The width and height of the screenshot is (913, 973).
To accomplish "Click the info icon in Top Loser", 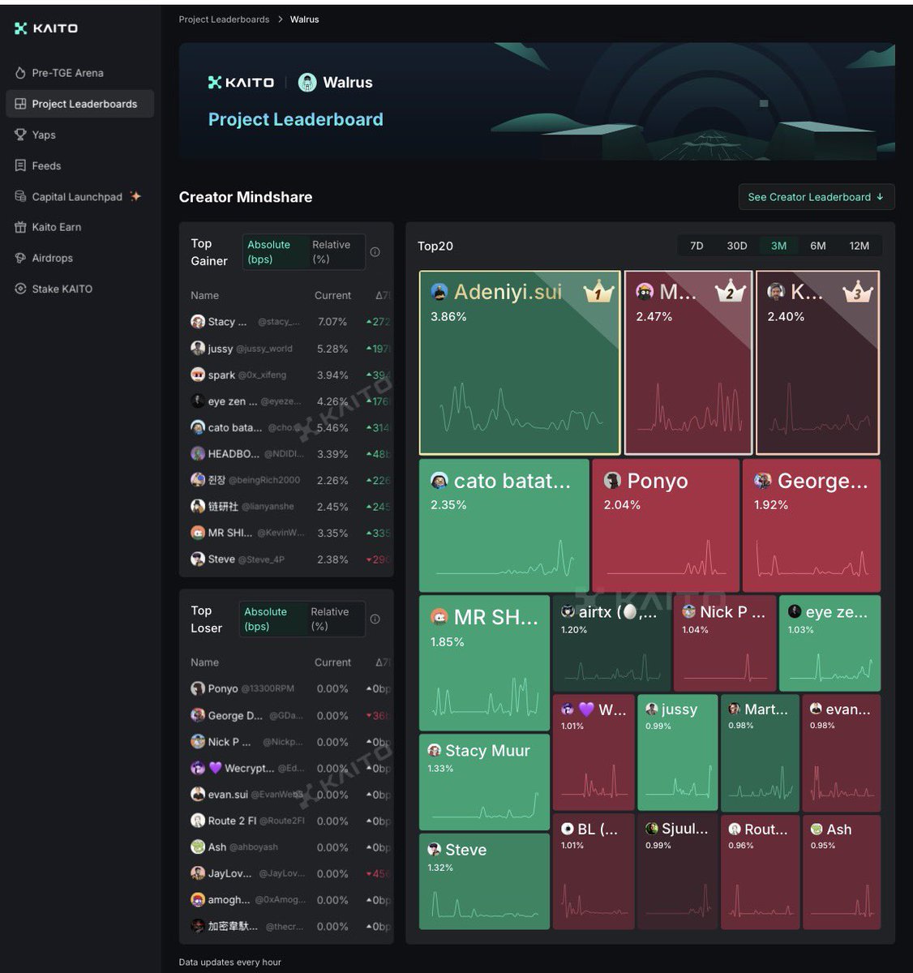I will click(375, 619).
